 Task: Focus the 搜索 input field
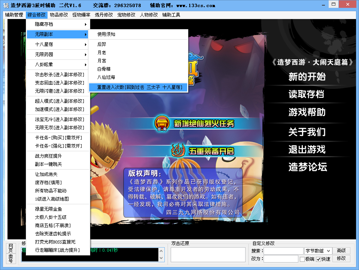pos(283,251)
